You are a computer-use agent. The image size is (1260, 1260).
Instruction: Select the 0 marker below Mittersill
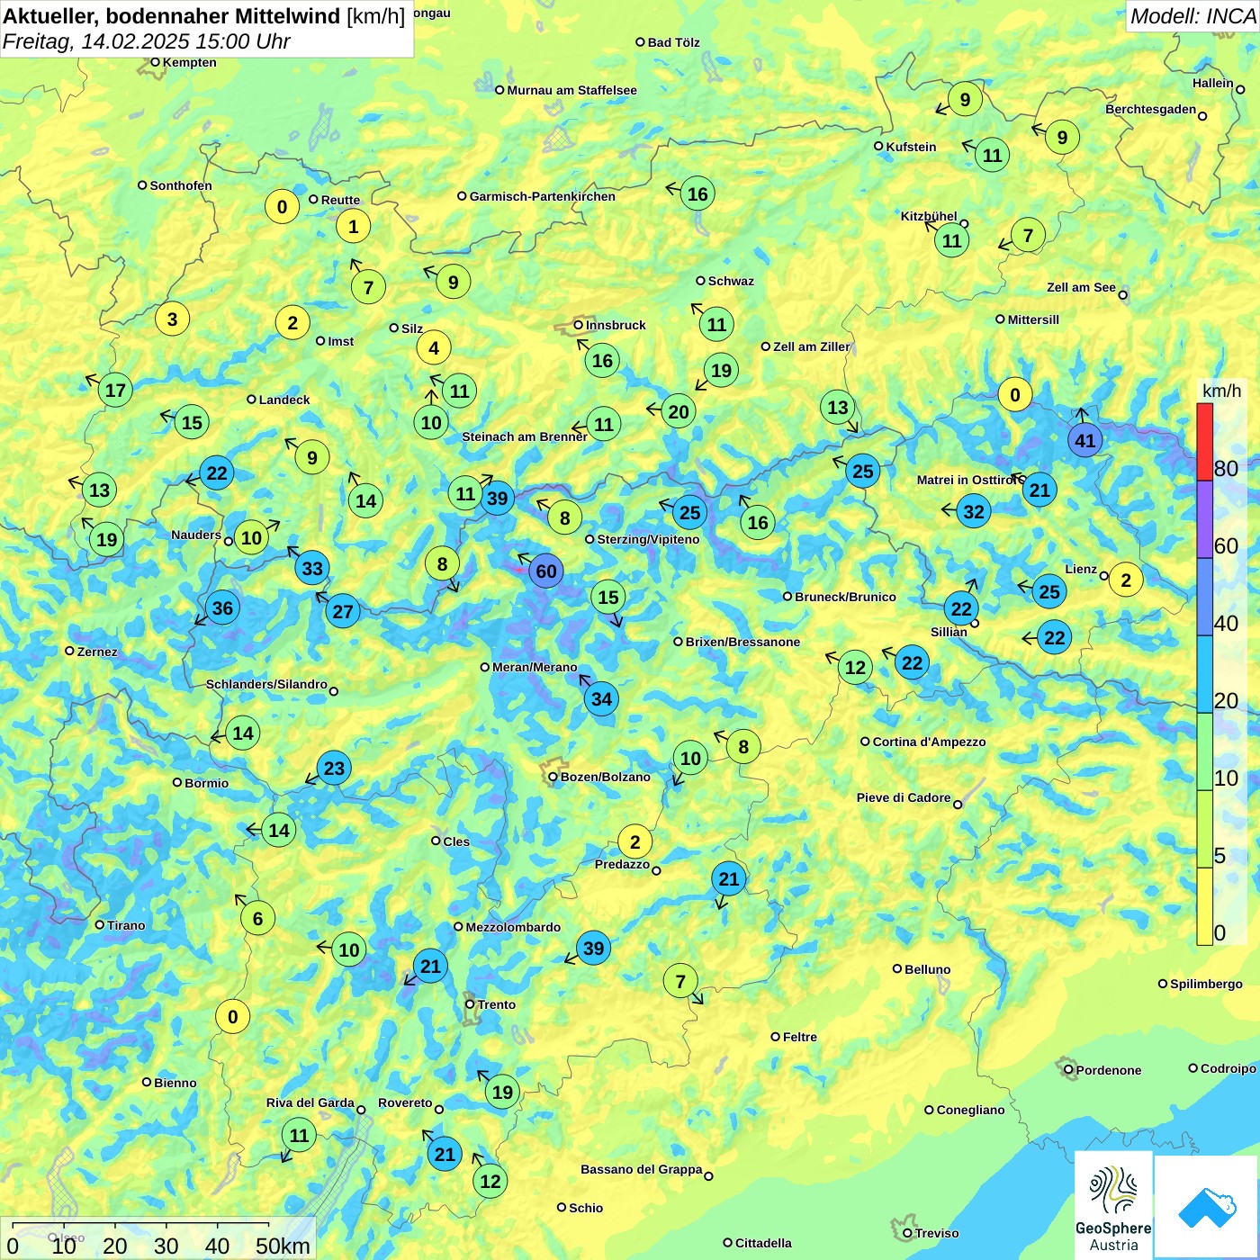tap(1015, 395)
